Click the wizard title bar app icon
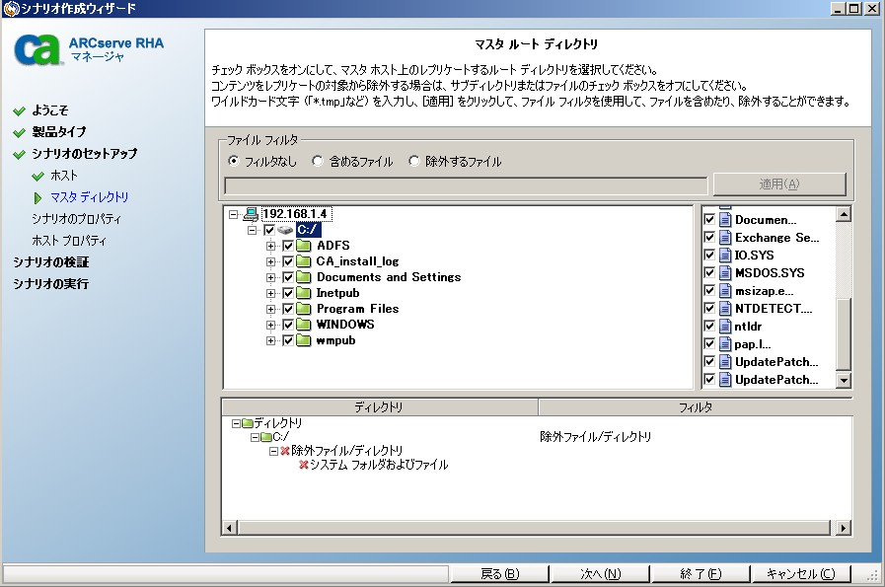Screen dimensions: 885x587 pos(10,9)
